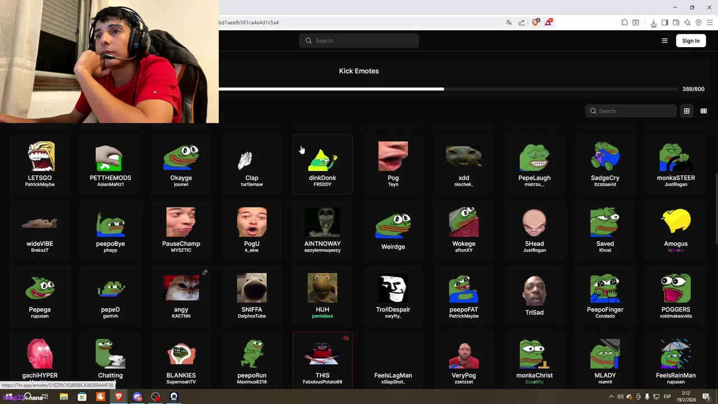Choose the dinkDonk emote

point(323,164)
